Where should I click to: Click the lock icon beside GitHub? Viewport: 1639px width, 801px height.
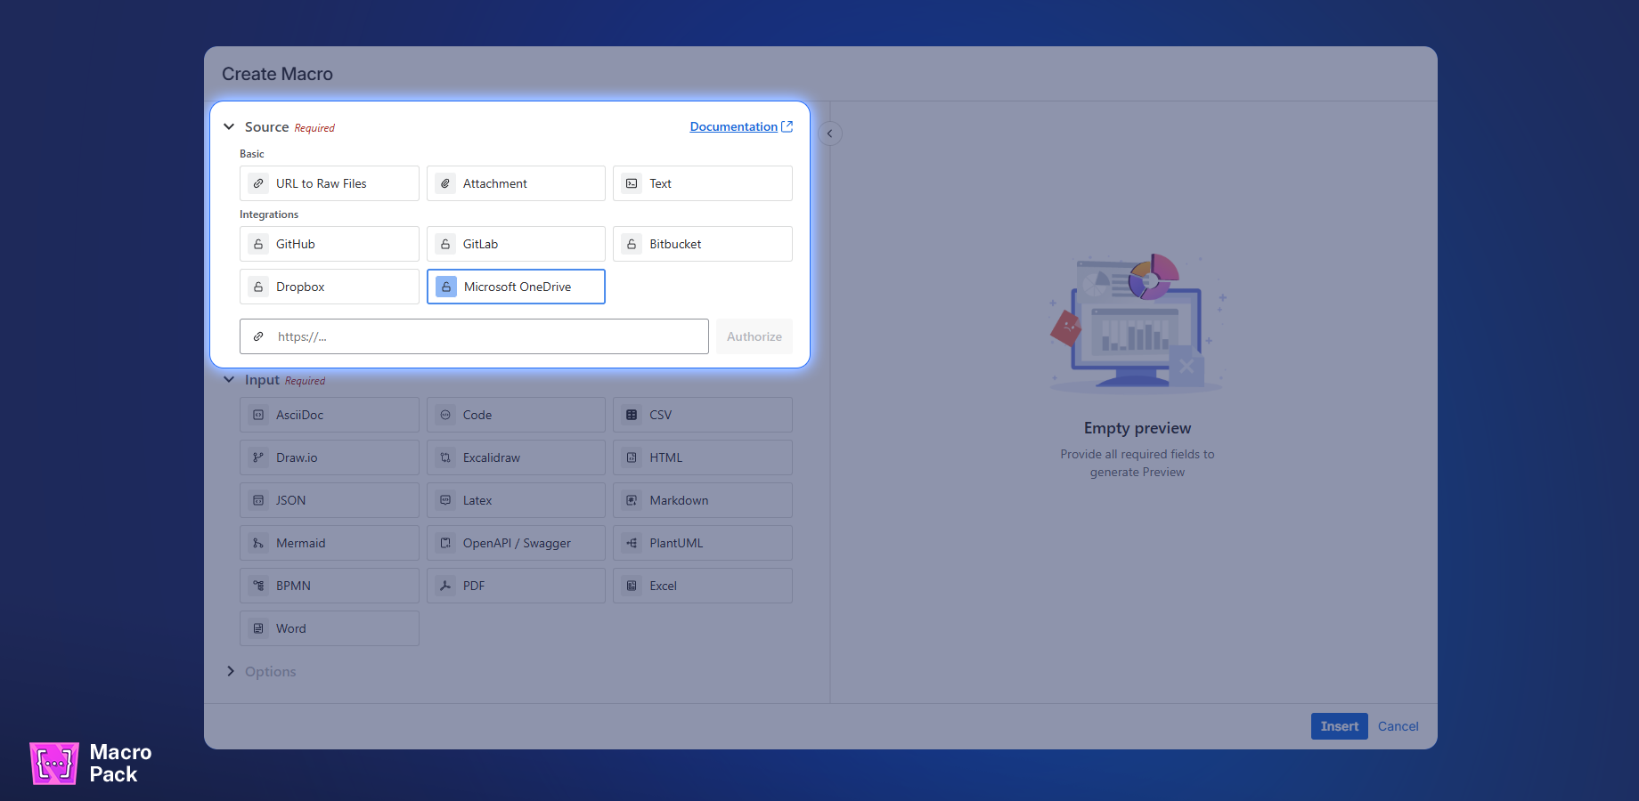258,244
